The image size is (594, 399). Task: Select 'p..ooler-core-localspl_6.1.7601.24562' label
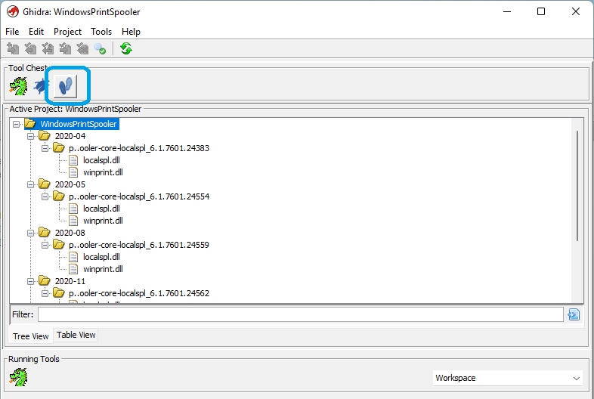pyautogui.click(x=138, y=294)
